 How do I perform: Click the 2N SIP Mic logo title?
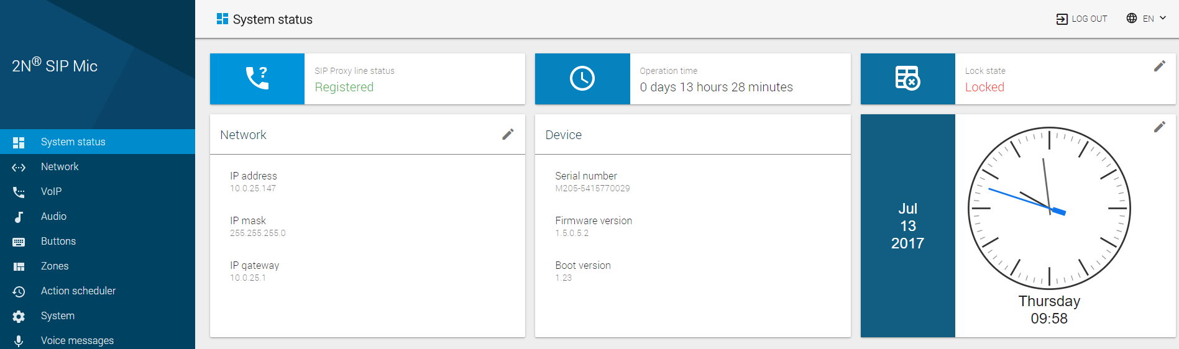click(55, 65)
